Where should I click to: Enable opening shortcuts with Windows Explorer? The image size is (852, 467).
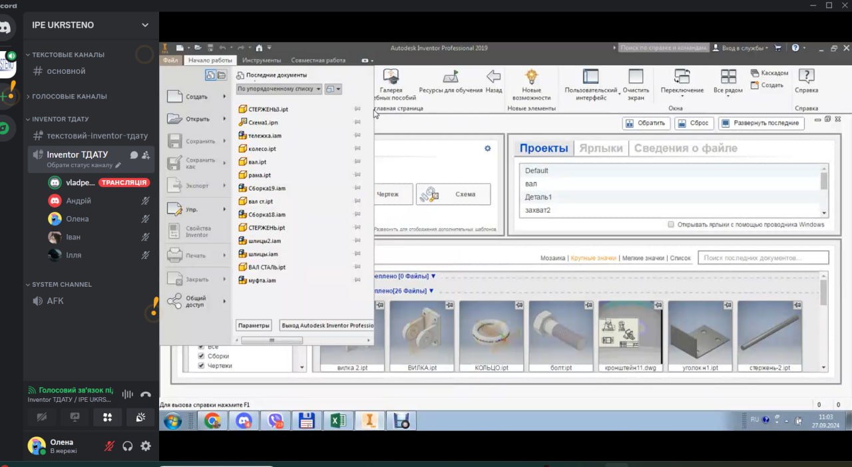tap(671, 225)
